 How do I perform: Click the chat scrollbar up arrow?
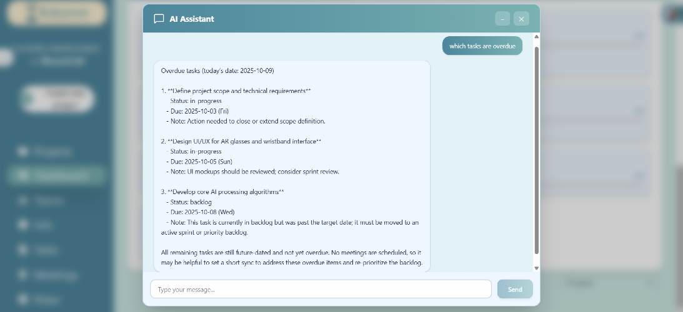click(537, 37)
